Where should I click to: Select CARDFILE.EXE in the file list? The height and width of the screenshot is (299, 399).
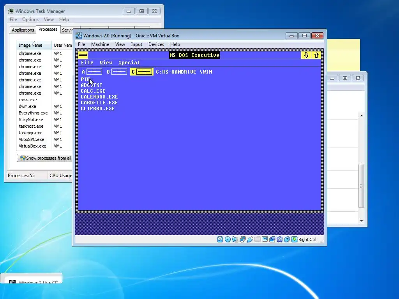tap(99, 102)
